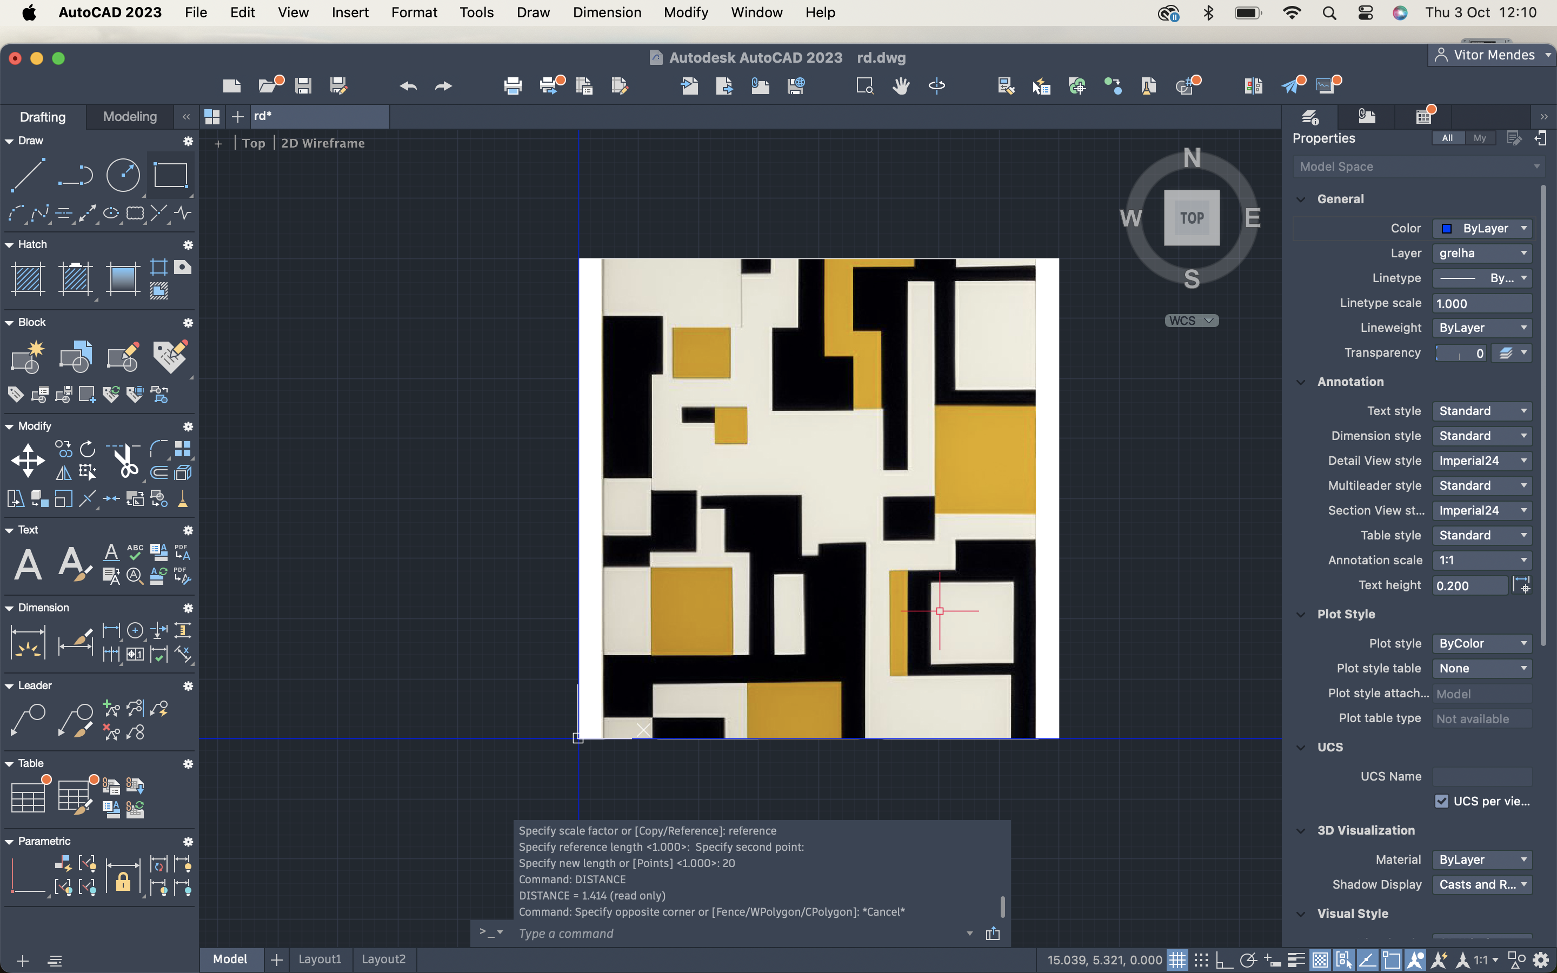Select the Move tool in Modify panel
Screen dimensions: 1557x973
[28, 460]
